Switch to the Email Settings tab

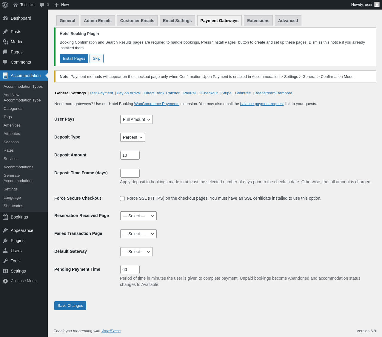[177, 21]
